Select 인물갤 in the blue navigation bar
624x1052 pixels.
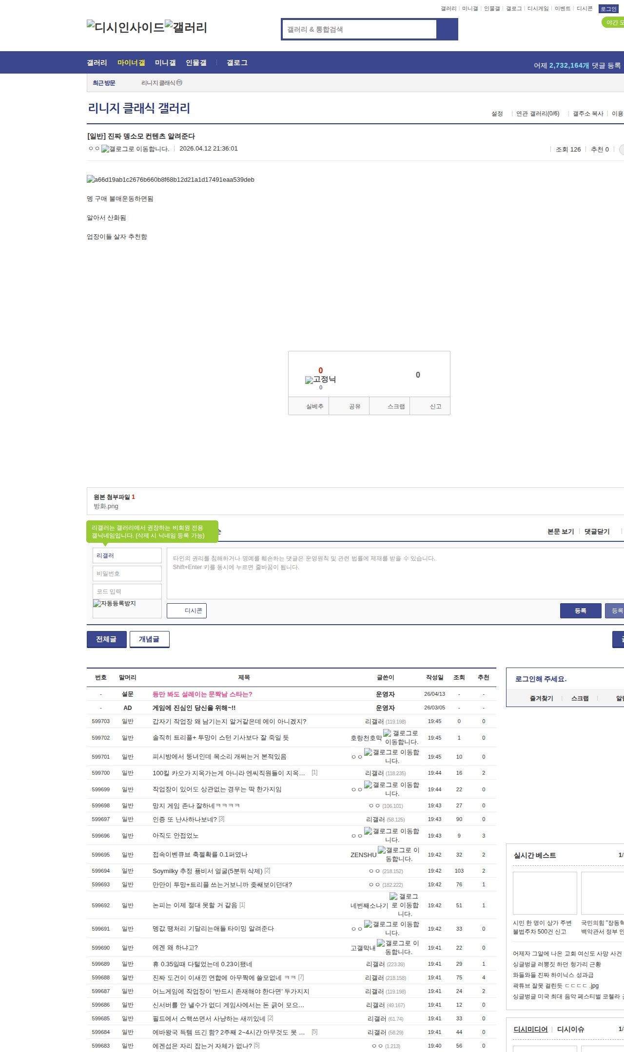tap(196, 63)
